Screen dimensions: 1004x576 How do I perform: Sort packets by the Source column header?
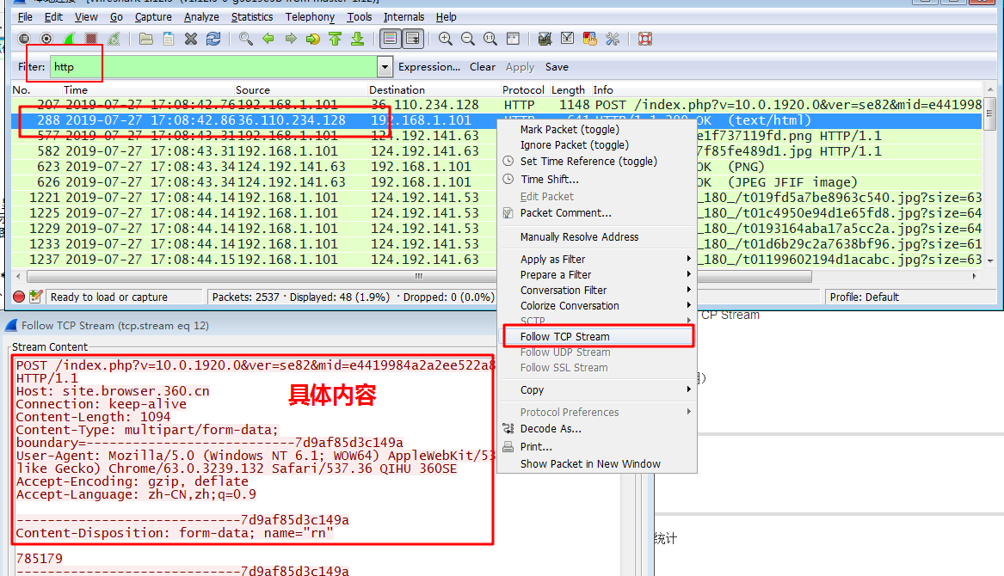pos(252,90)
